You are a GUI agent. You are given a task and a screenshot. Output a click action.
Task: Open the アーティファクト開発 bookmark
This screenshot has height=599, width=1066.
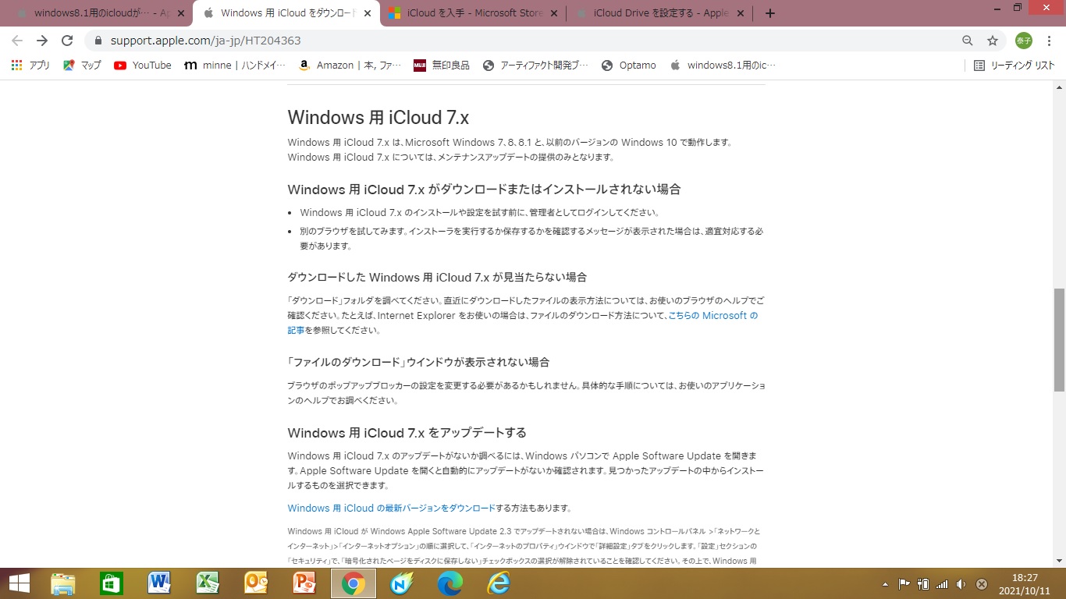[x=536, y=66]
